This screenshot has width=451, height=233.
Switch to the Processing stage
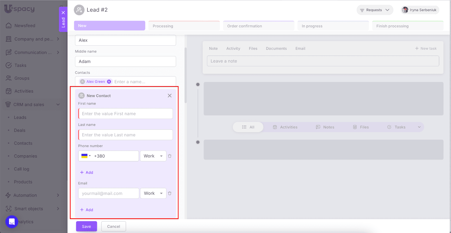pos(184,26)
